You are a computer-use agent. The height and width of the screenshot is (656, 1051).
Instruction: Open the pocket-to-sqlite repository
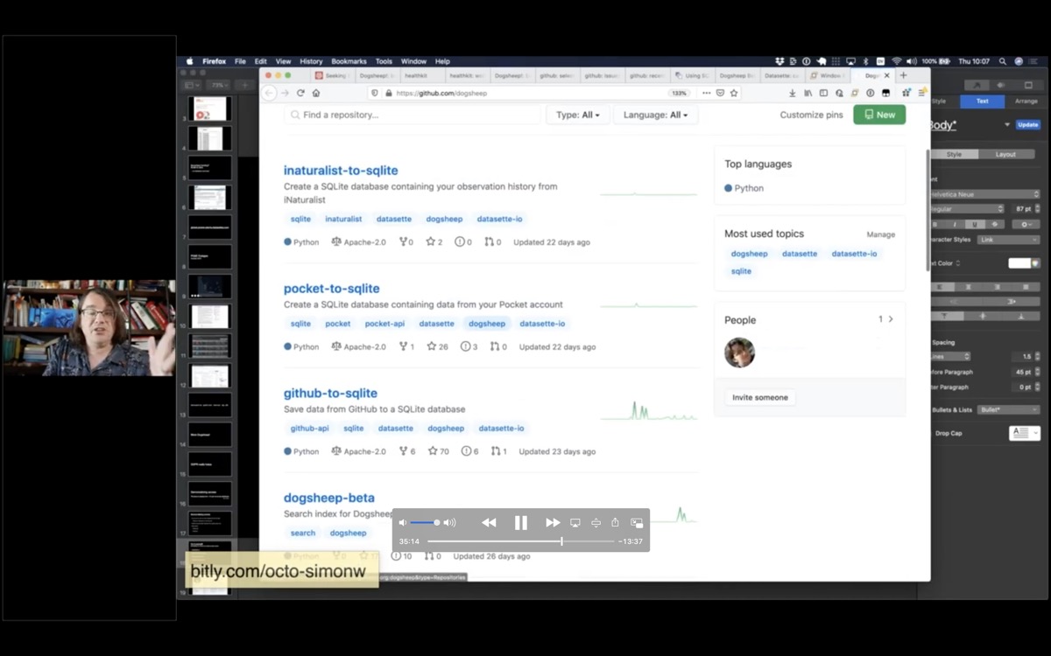[332, 289]
